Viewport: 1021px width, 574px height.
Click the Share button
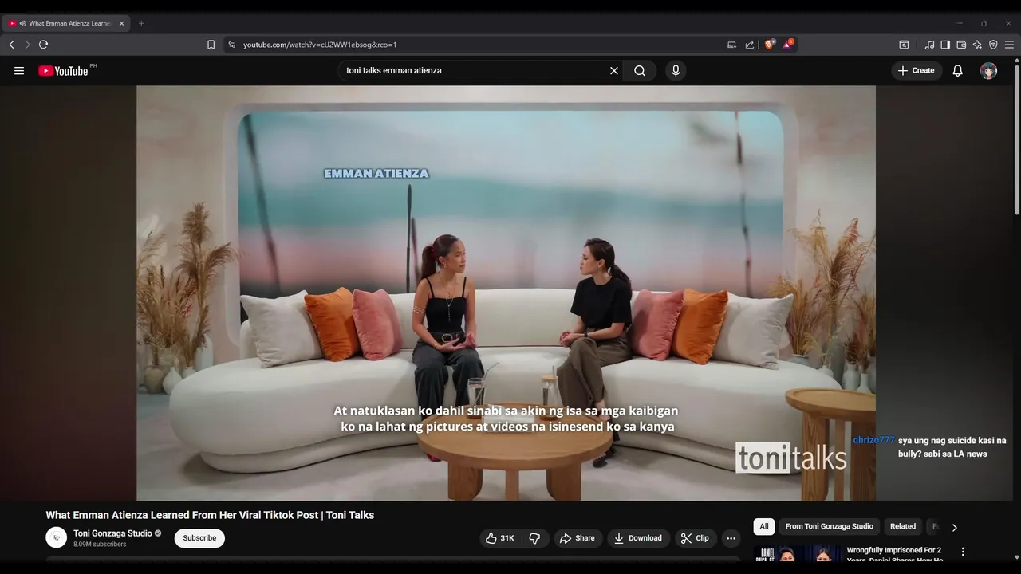click(578, 538)
